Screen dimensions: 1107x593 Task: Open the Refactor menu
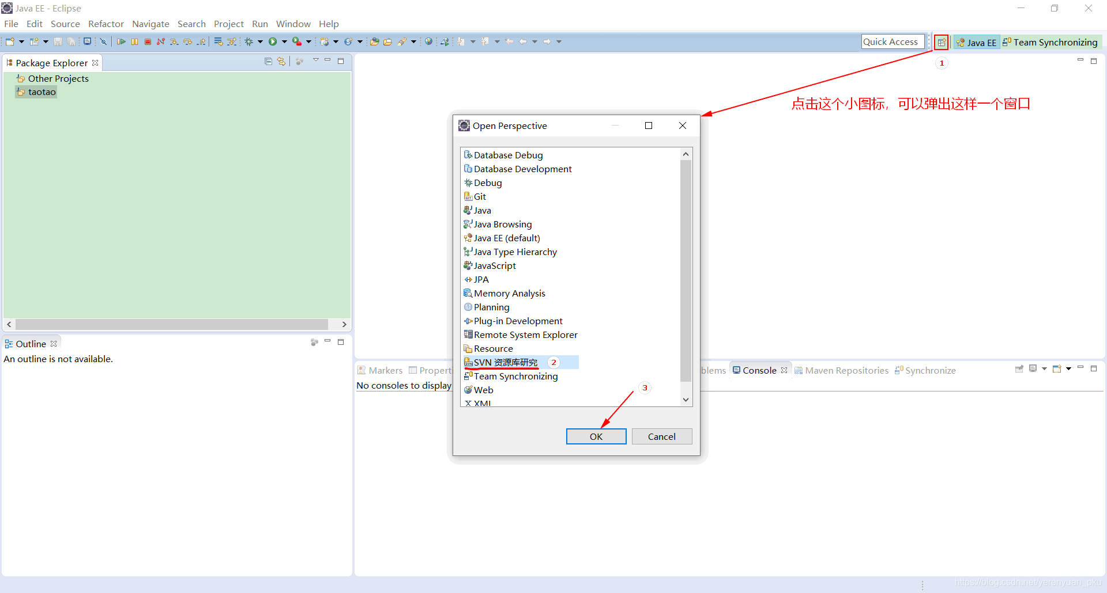(106, 24)
